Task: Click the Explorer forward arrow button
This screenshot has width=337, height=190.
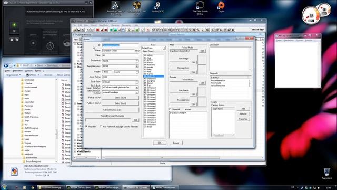Action: tap(11, 65)
